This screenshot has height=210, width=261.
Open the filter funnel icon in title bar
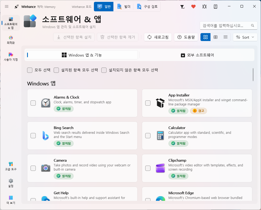pyautogui.click(x=182, y=7)
